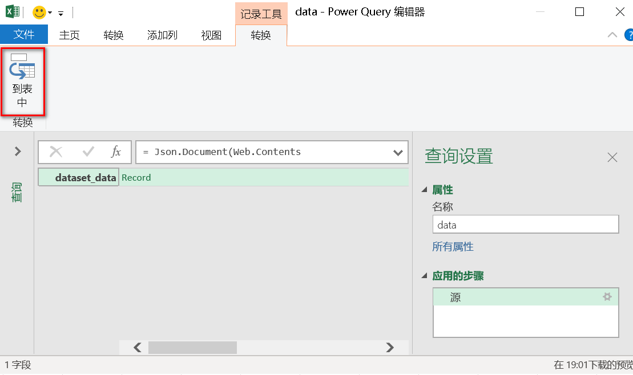Image resolution: width=633 pixels, height=375 pixels.
Task: Click the smiley feedback icon
Action: 39,13
